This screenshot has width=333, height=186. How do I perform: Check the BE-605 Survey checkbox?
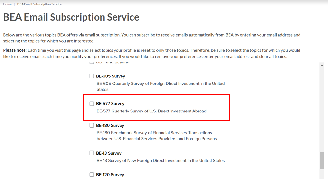click(x=92, y=76)
